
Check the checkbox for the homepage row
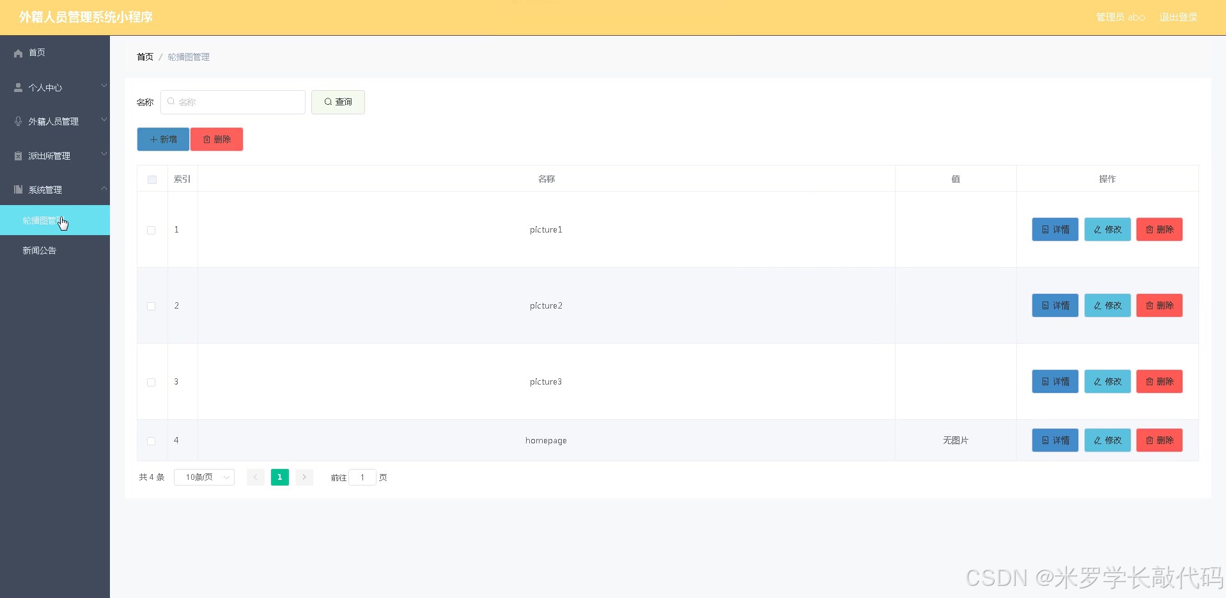151,441
